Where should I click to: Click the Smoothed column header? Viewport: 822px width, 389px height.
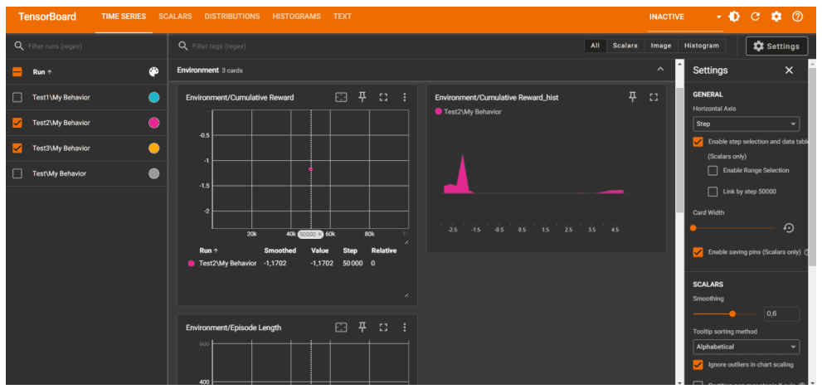pyautogui.click(x=280, y=250)
